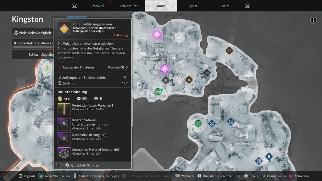Select the pink marker below Der Große Platz label
This screenshot has height=181, width=322.
click(164, 69)
